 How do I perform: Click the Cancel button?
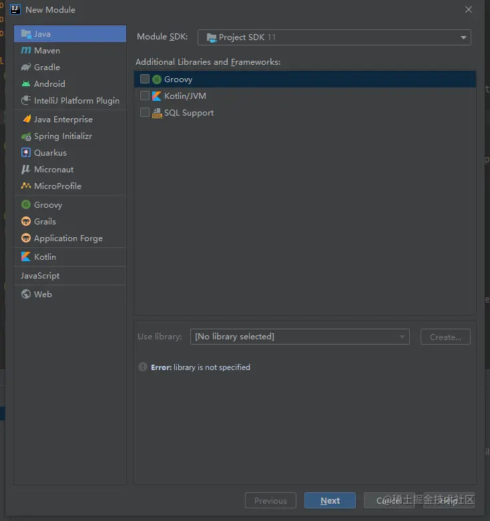point(389,500)
